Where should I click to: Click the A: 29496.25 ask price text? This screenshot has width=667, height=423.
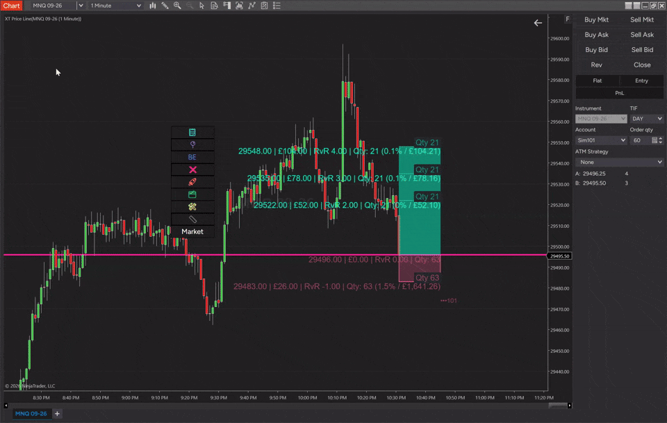pyautogui.click(x=591, y=174)
